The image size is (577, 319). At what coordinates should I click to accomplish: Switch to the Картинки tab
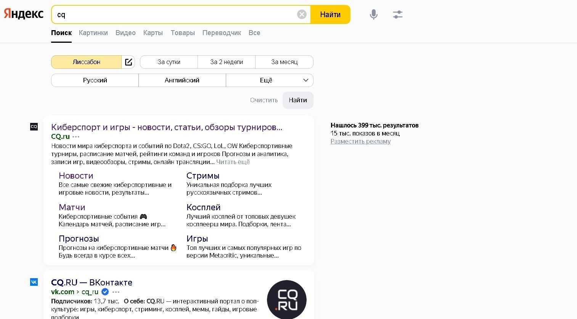coord(93,33)
